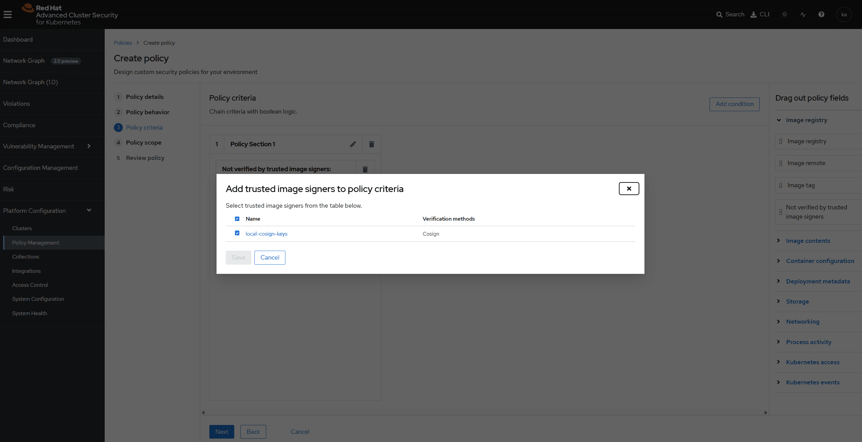Screen dimensions: 862x442
Task: Open the help question mark menu
Action: coord(821,14)
